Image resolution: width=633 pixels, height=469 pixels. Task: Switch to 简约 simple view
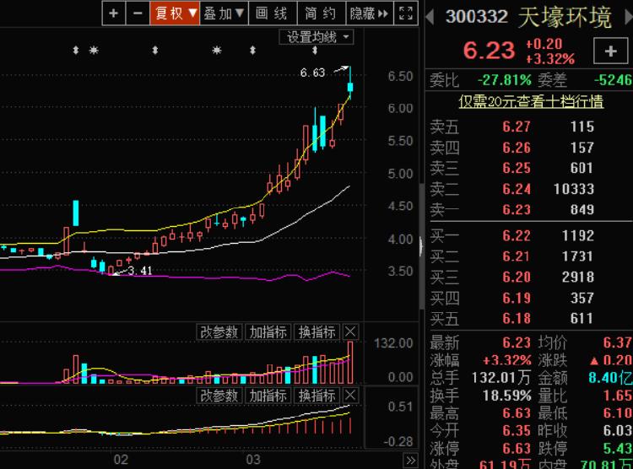click(321, 13)
